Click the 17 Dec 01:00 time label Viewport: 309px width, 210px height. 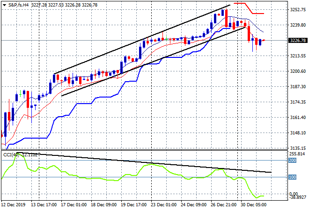point(74,205)
